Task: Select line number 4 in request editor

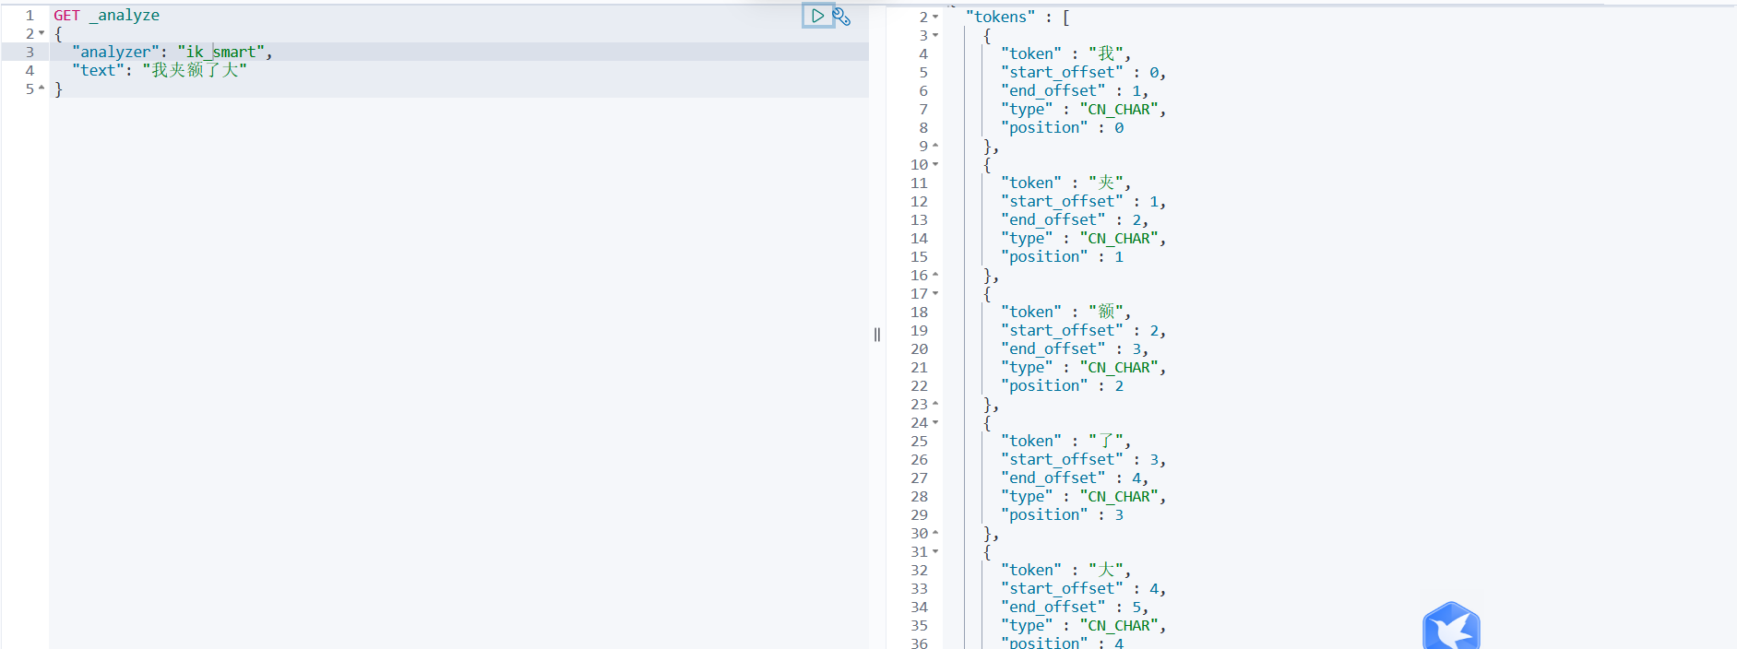Action: 30,71
